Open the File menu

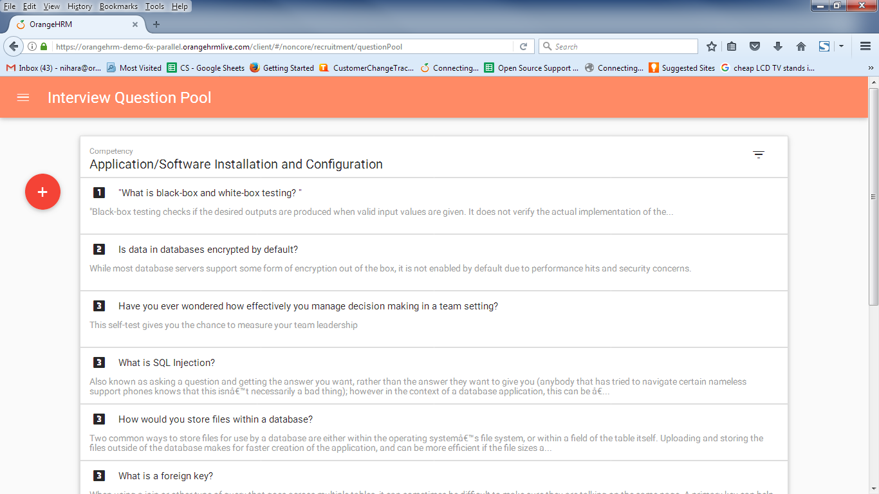click(10, 6)
